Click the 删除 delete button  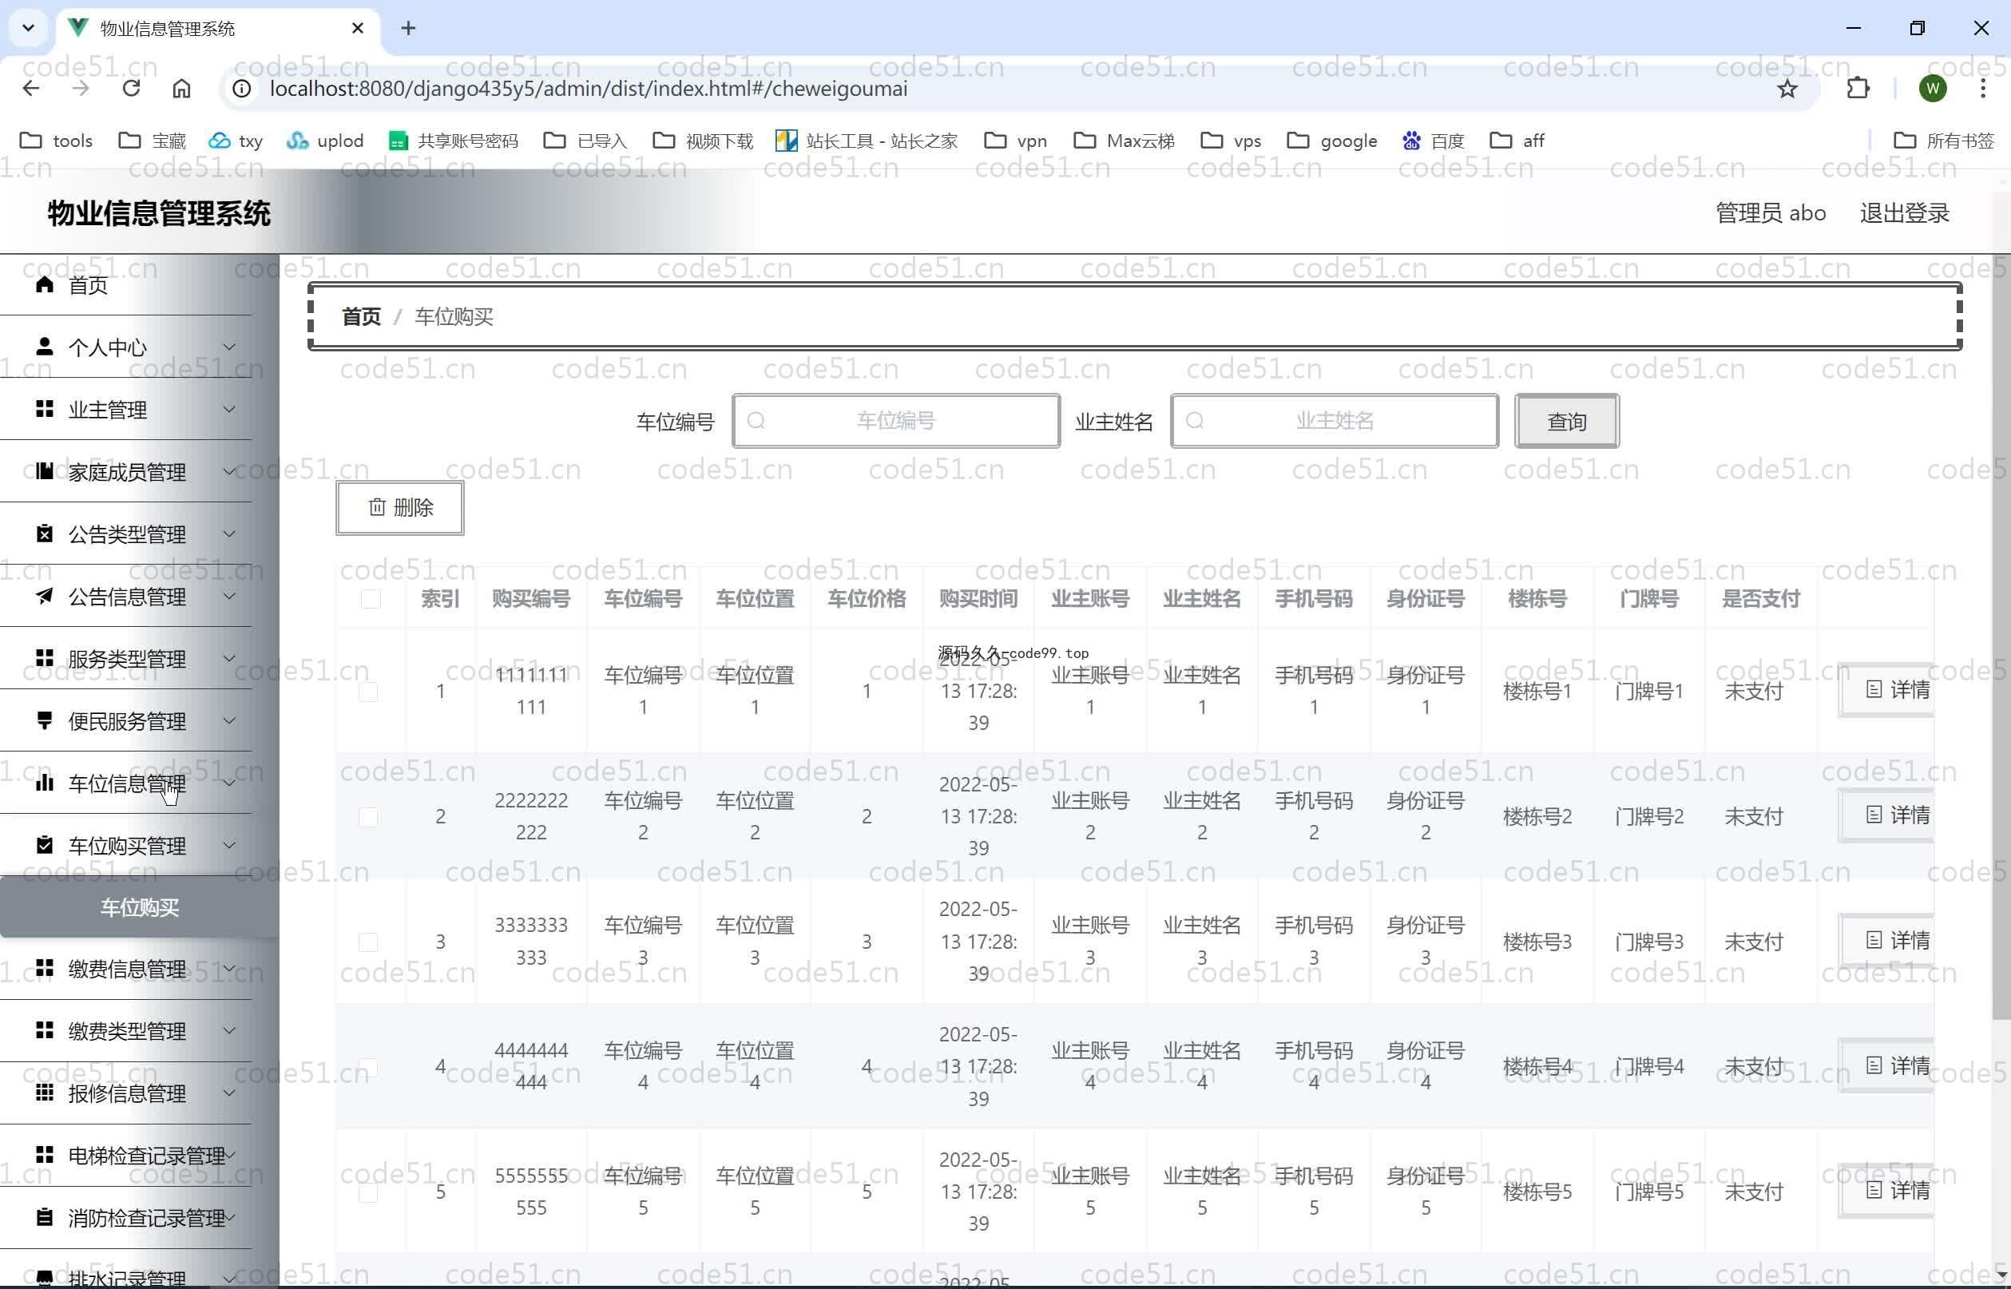tap(400, 507)
